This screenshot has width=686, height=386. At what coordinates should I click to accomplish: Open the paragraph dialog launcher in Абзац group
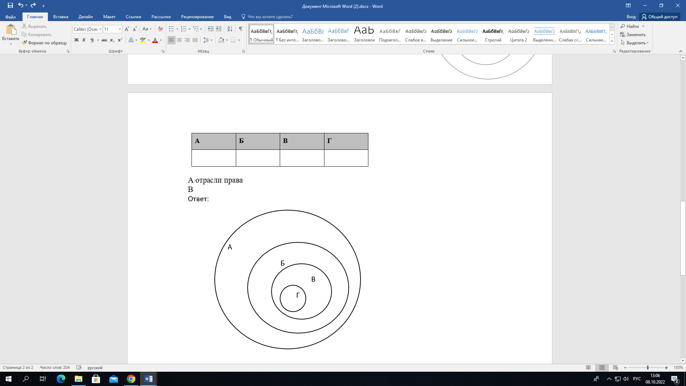coord(244,51)
